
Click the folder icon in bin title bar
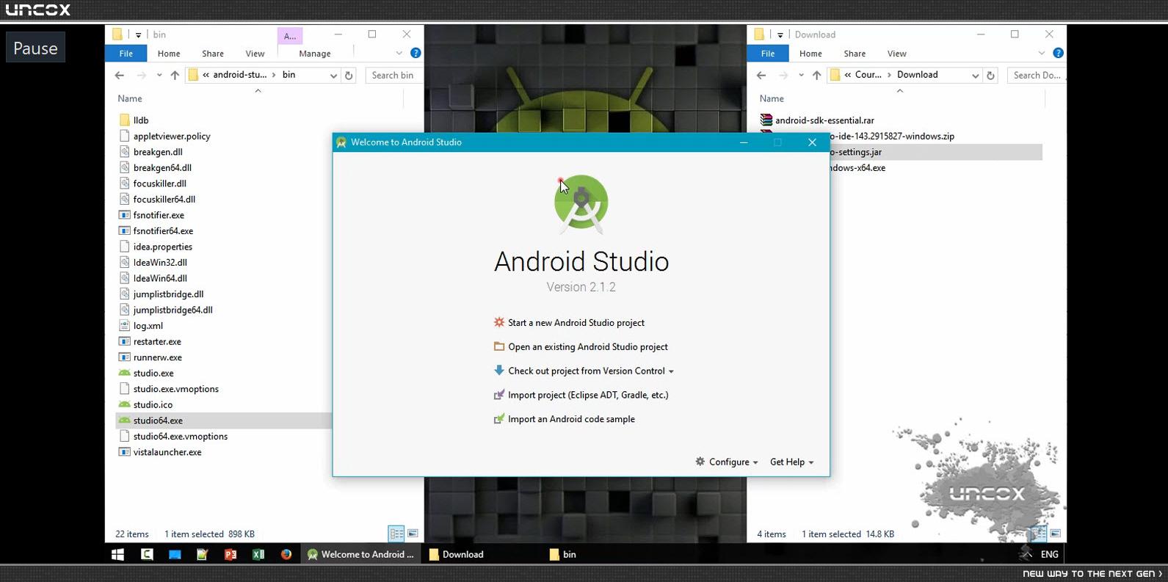(x=117, y=34)
